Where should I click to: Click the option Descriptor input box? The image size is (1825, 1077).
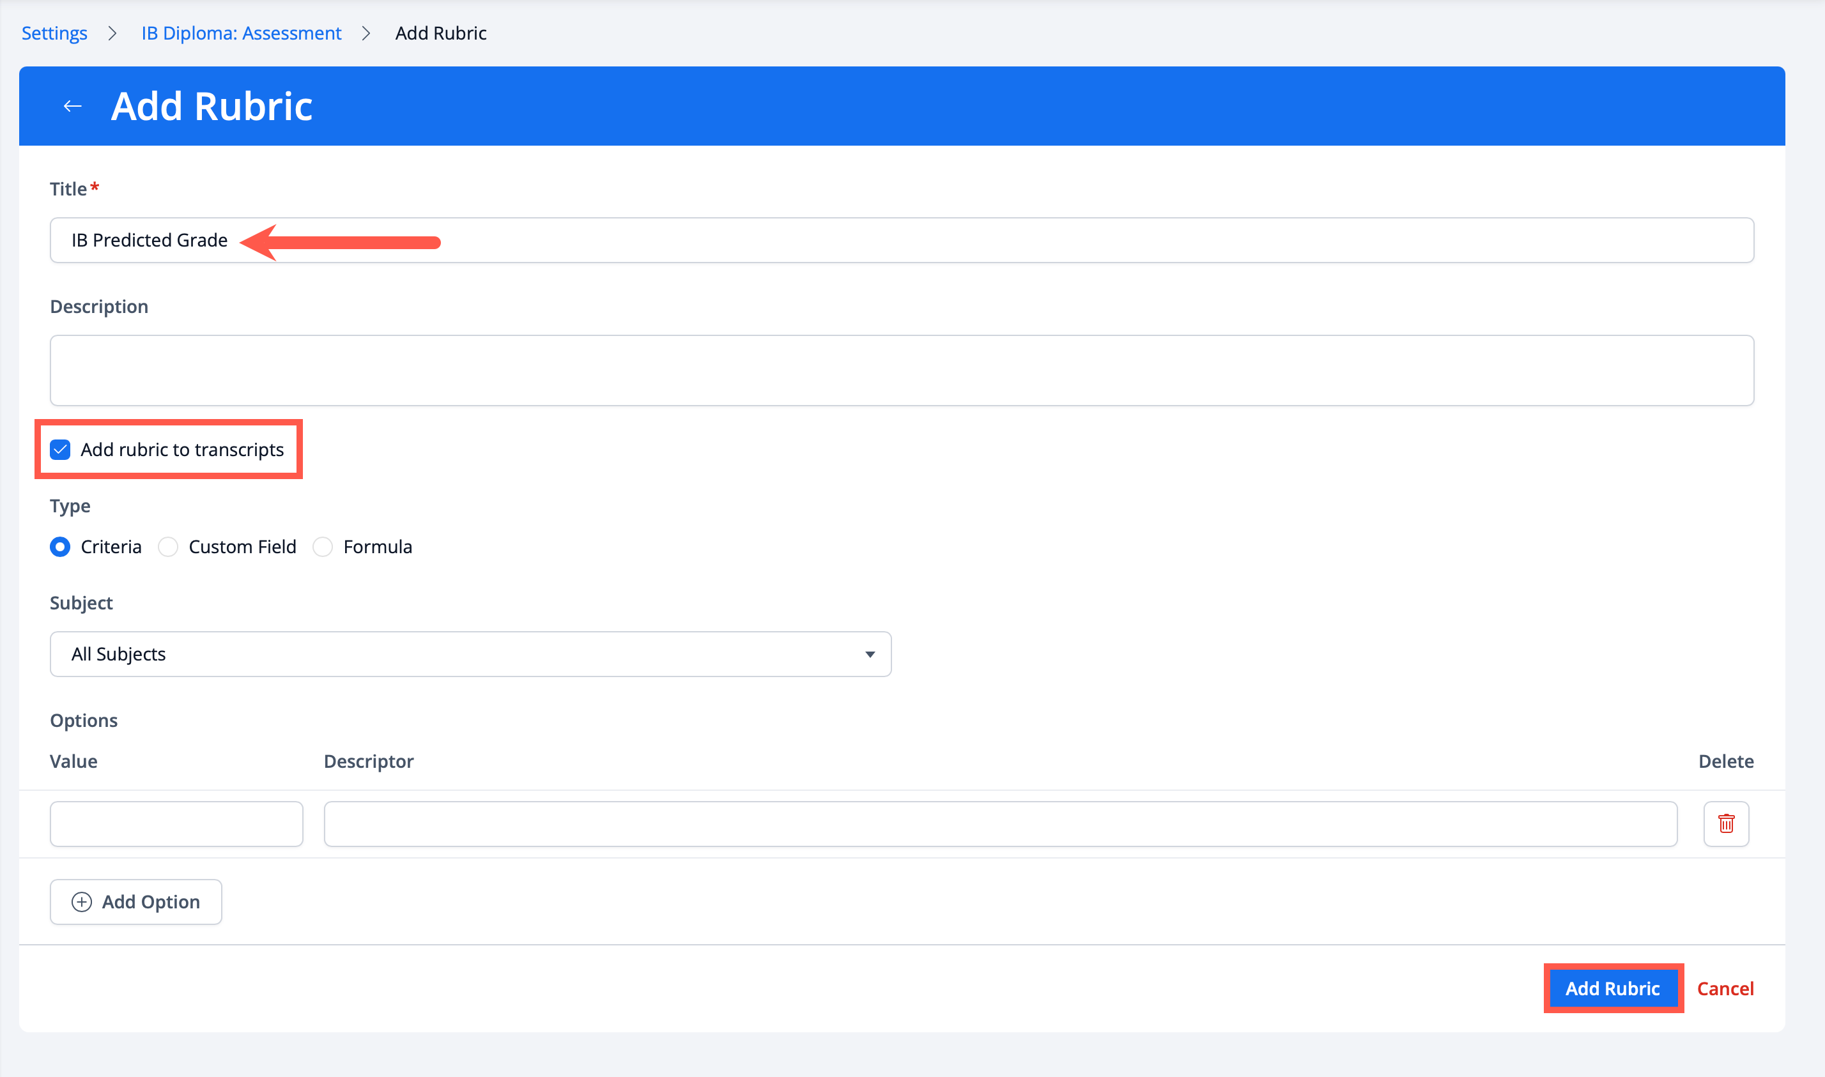(x=999, y=823)
